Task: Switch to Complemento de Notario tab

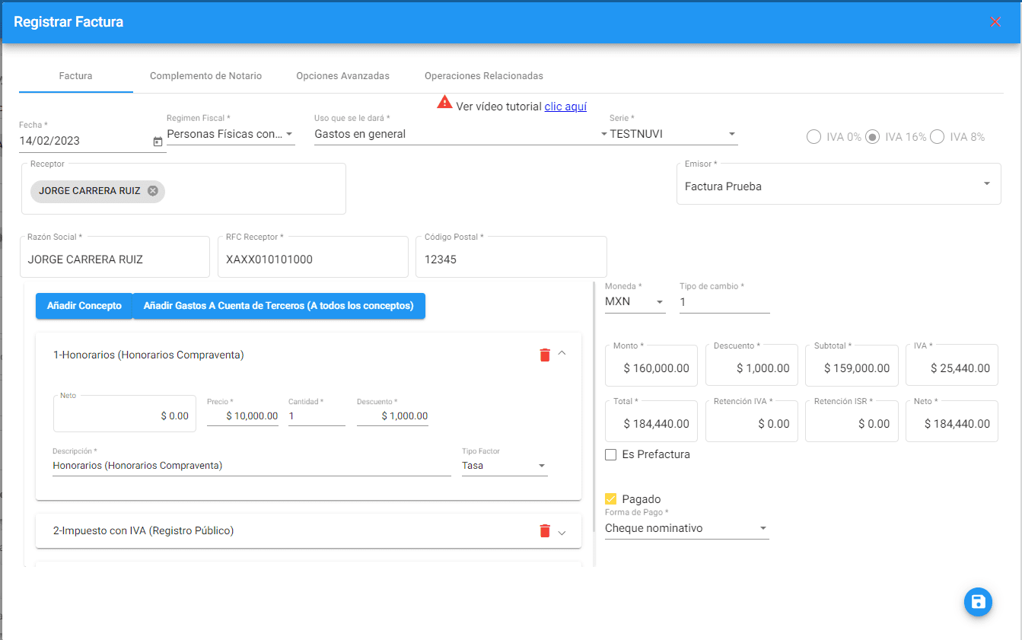Action: 205,76
